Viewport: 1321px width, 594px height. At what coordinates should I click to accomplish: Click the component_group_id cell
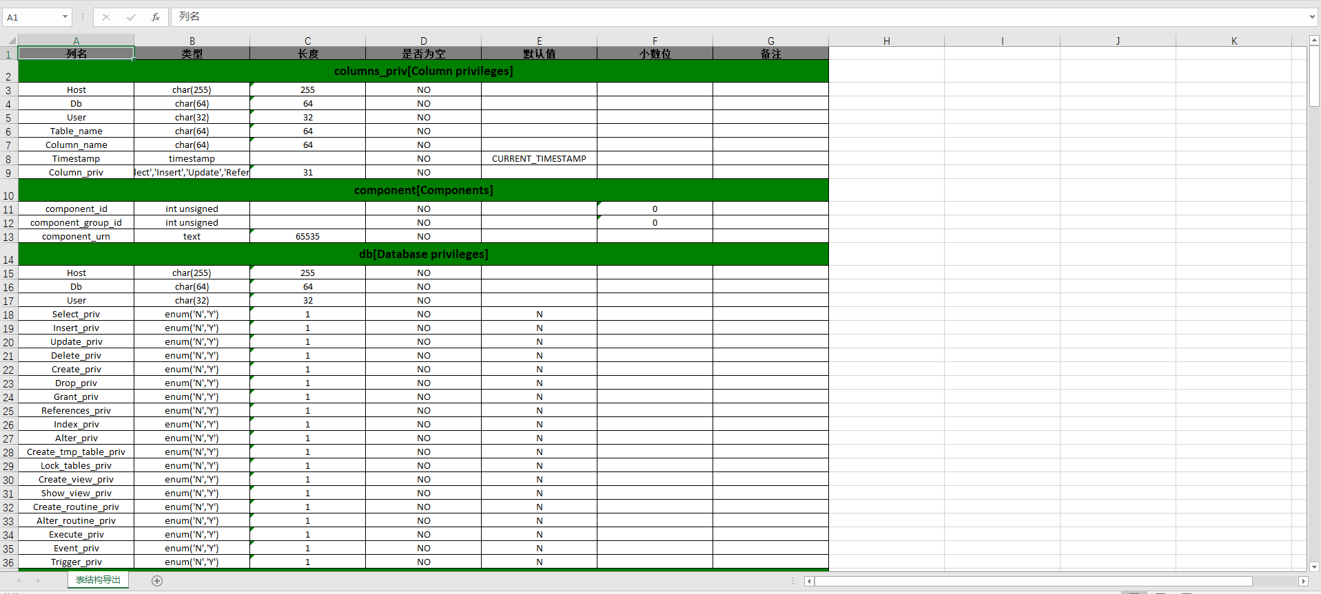(x=76, y=223)
